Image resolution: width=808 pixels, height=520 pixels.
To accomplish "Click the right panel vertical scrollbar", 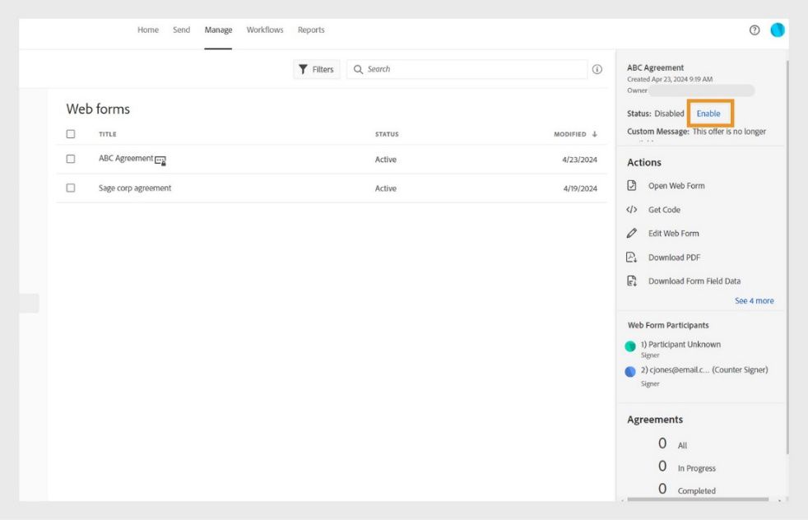I will pos(787,258).
